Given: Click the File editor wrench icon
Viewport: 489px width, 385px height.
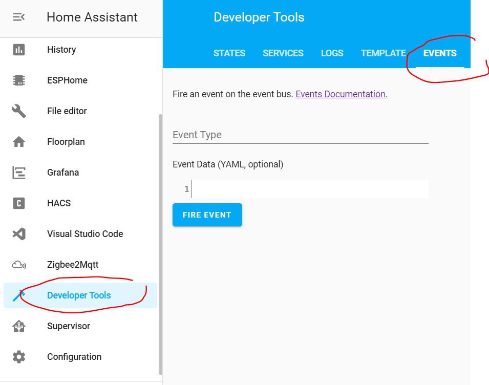Looking at the screenshot, I should click(x=19, y=111).
